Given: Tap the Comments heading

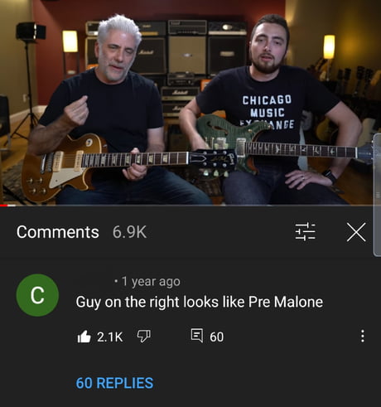Looking at the screenshot, I should 57,232.
